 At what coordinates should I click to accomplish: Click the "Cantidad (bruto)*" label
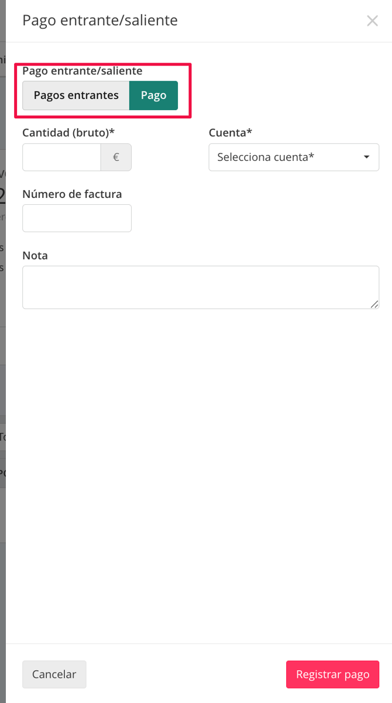click(x=68, y=133)
